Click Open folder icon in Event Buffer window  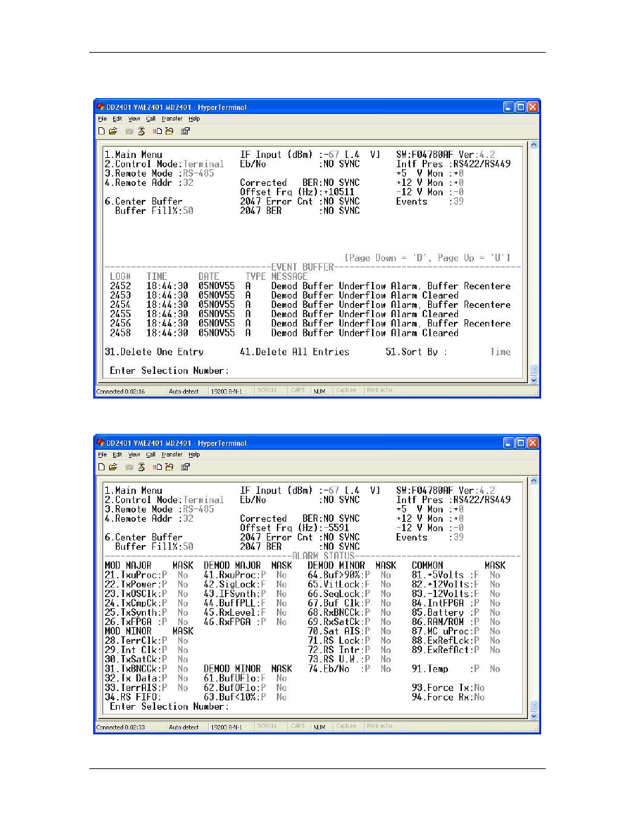(x=113, y=131)
